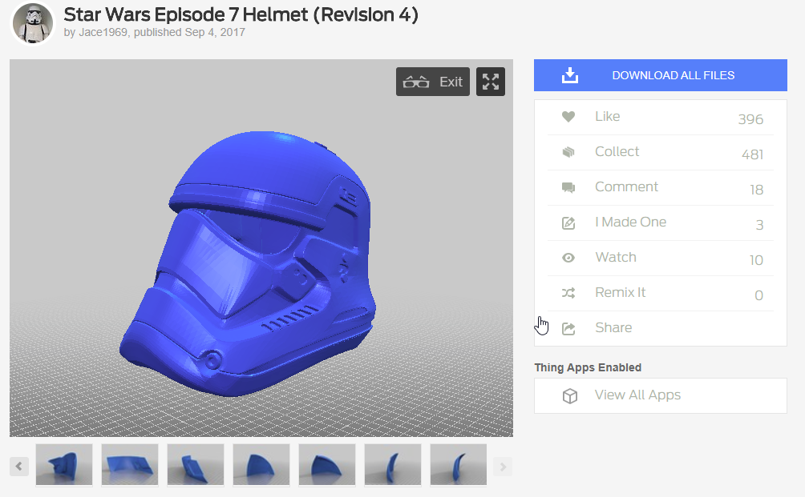The height and width of the screenshot is (497, 805).
Task: Click the like count 396
Action: point(750,119)
